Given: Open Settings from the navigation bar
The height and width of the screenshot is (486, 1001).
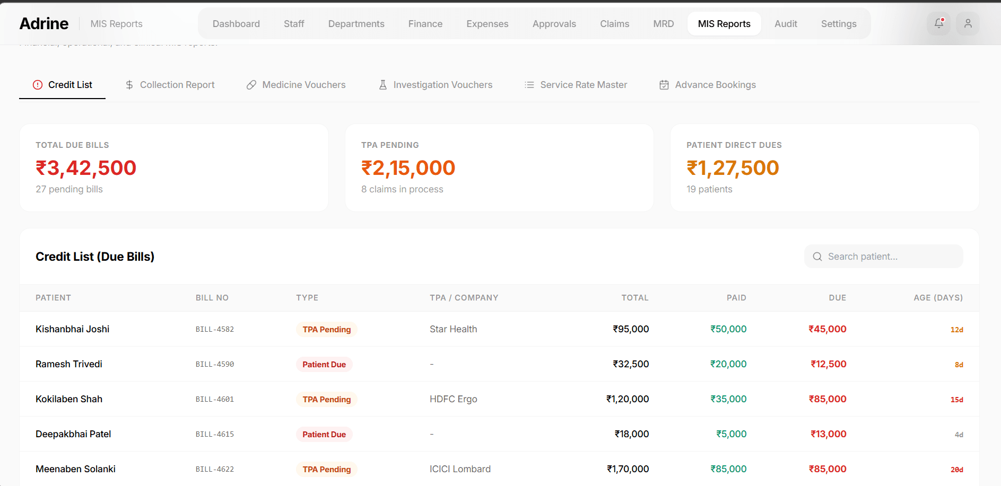Looking at the screenshot, I should 838,23.
